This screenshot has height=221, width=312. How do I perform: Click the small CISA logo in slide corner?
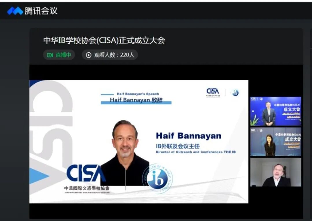(x=213, y=92)
